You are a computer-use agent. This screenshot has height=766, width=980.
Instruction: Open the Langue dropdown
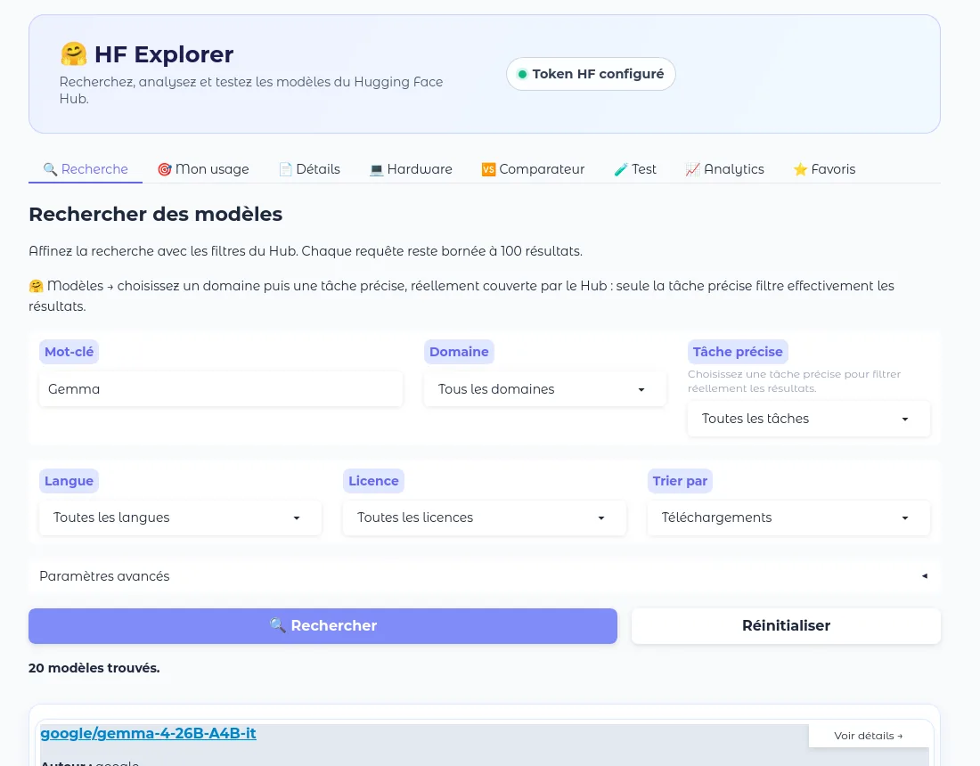180,518
